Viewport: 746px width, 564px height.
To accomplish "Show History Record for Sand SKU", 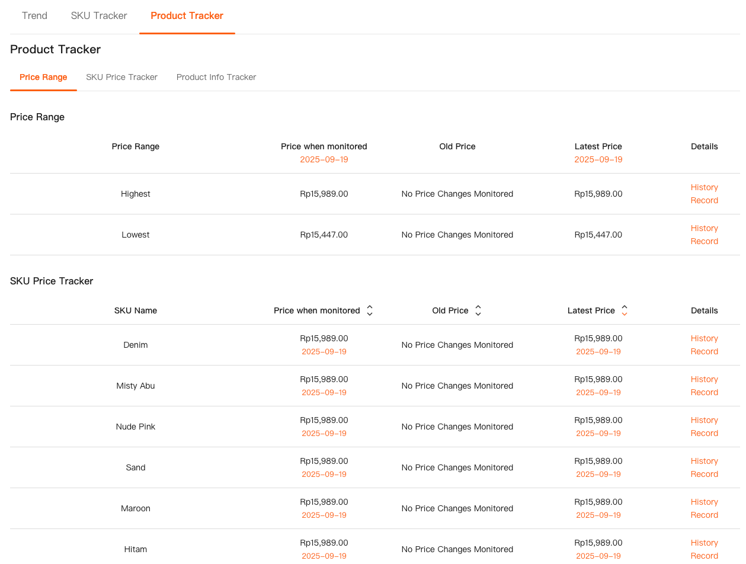I will [704, 467].
